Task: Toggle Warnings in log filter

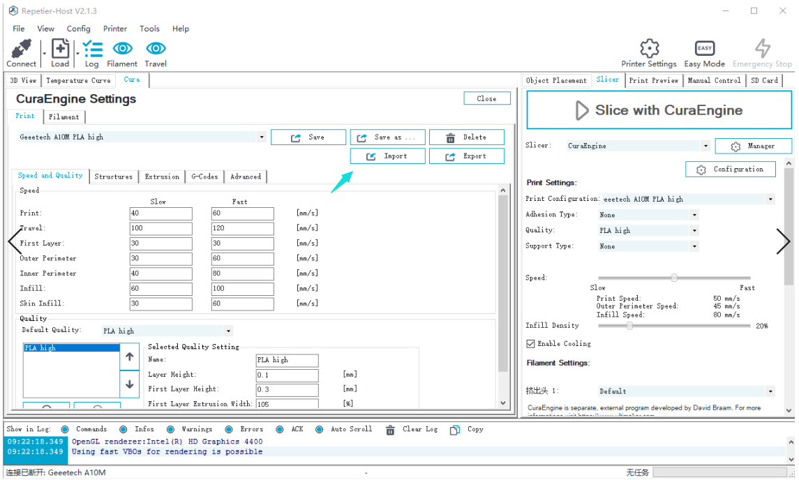Action: point(171,430)
